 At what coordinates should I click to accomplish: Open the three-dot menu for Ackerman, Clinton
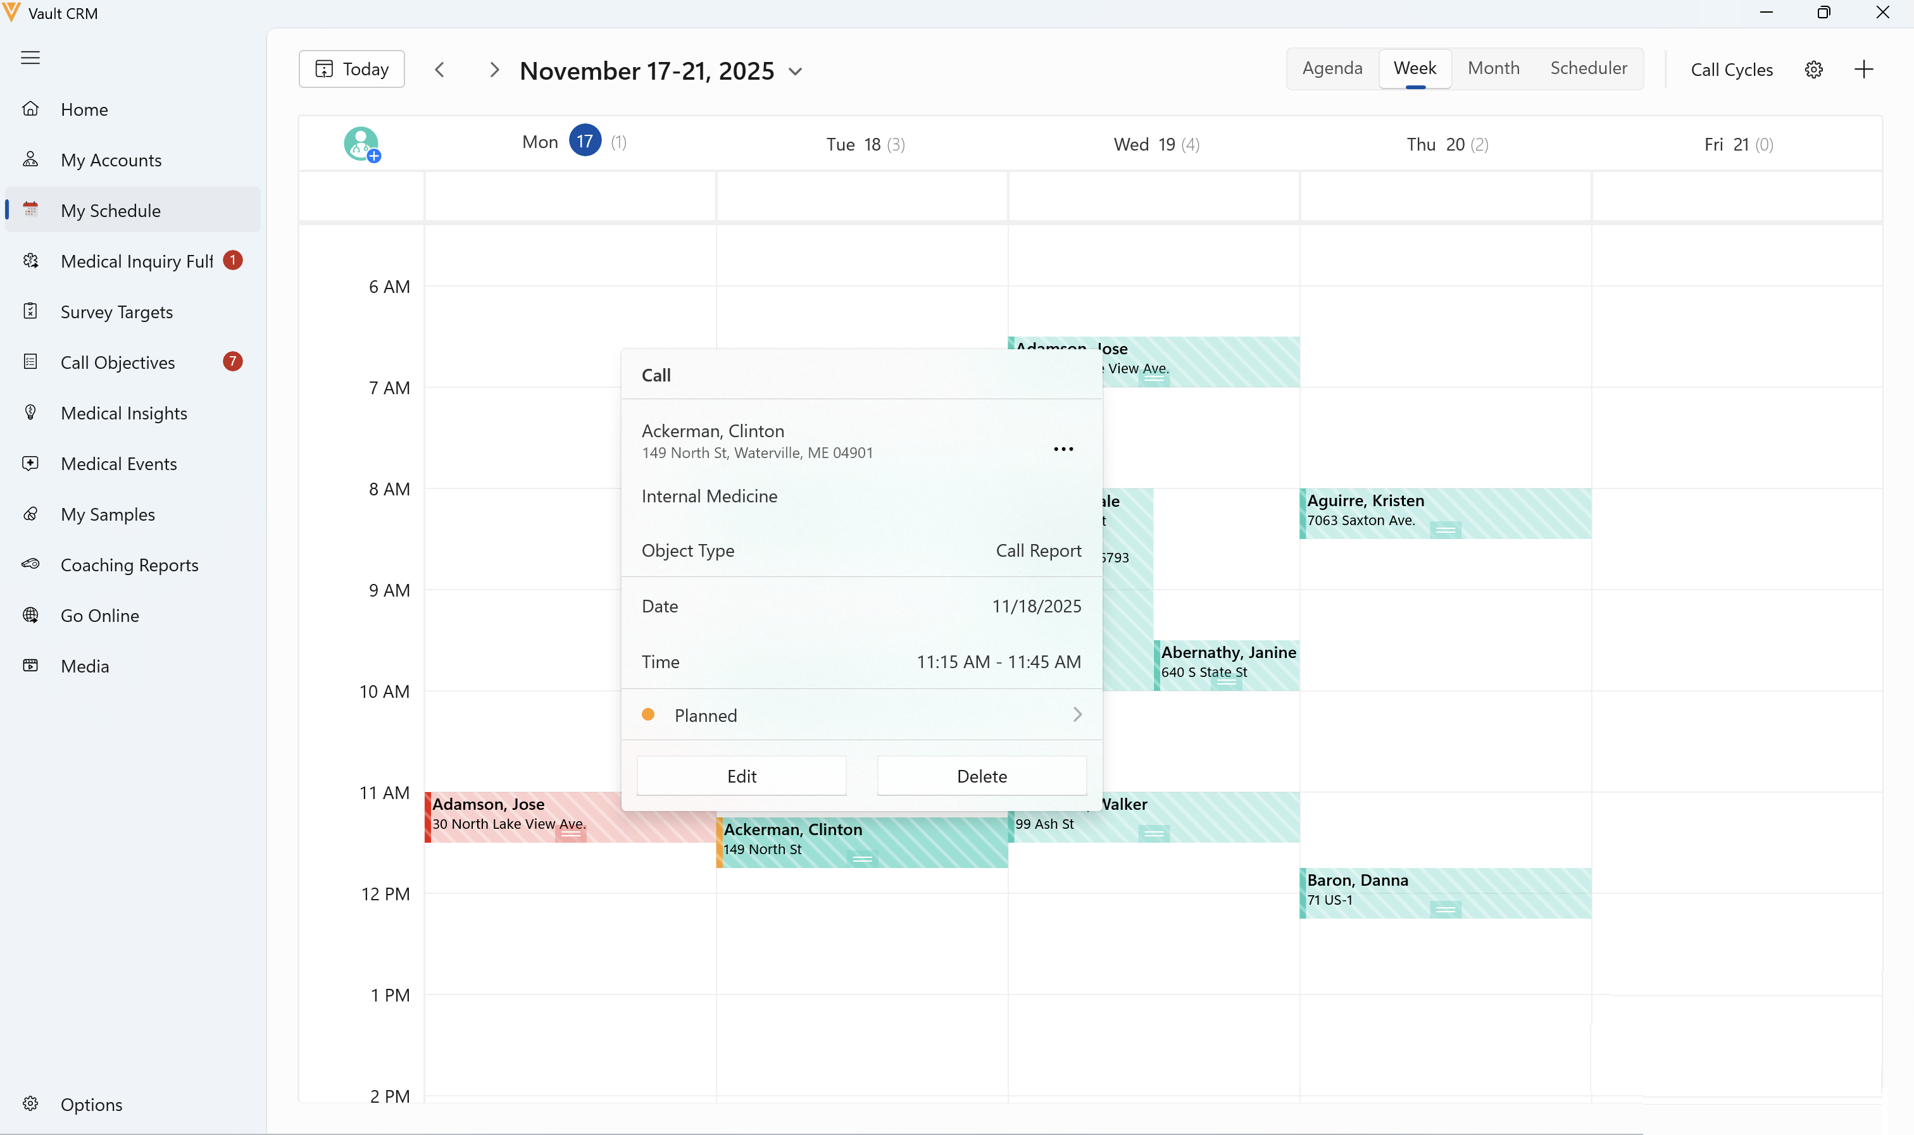[1063, 449]
